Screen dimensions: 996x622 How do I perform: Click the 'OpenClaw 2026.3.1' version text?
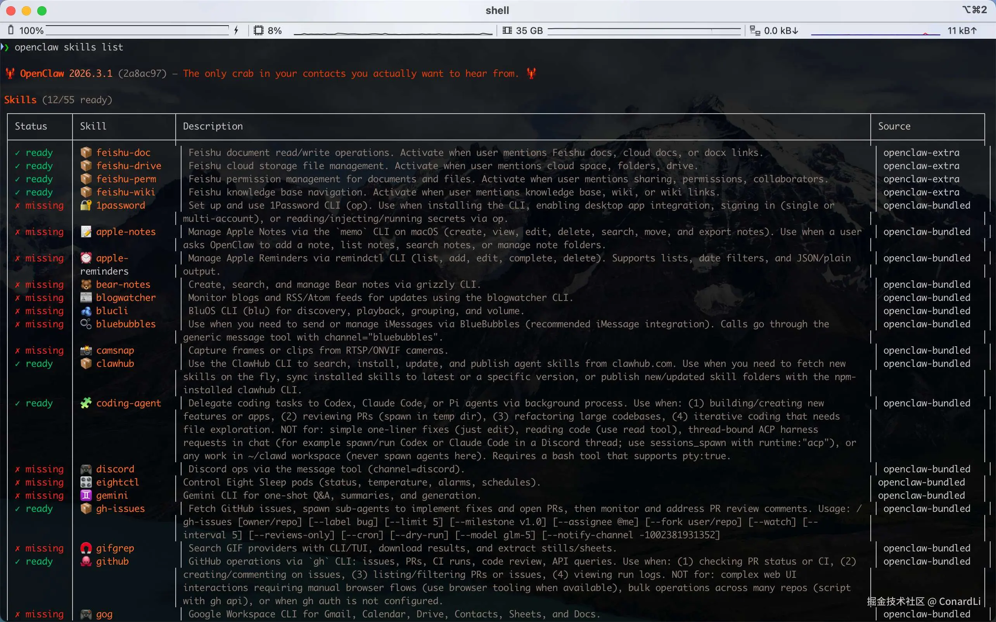[66, 74]
